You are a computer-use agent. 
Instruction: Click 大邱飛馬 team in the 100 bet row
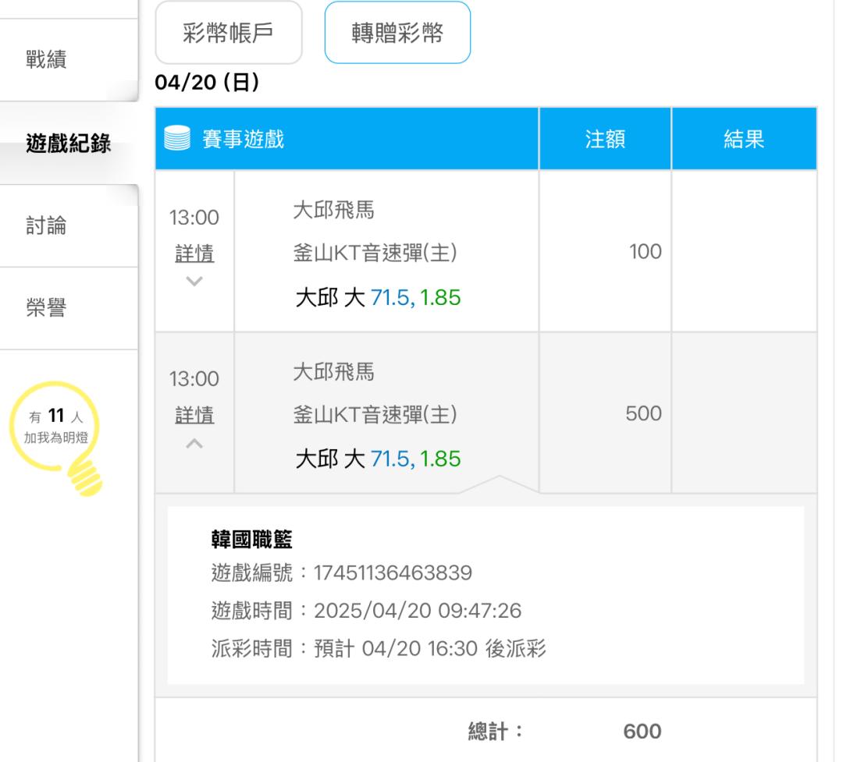(334, 210)
